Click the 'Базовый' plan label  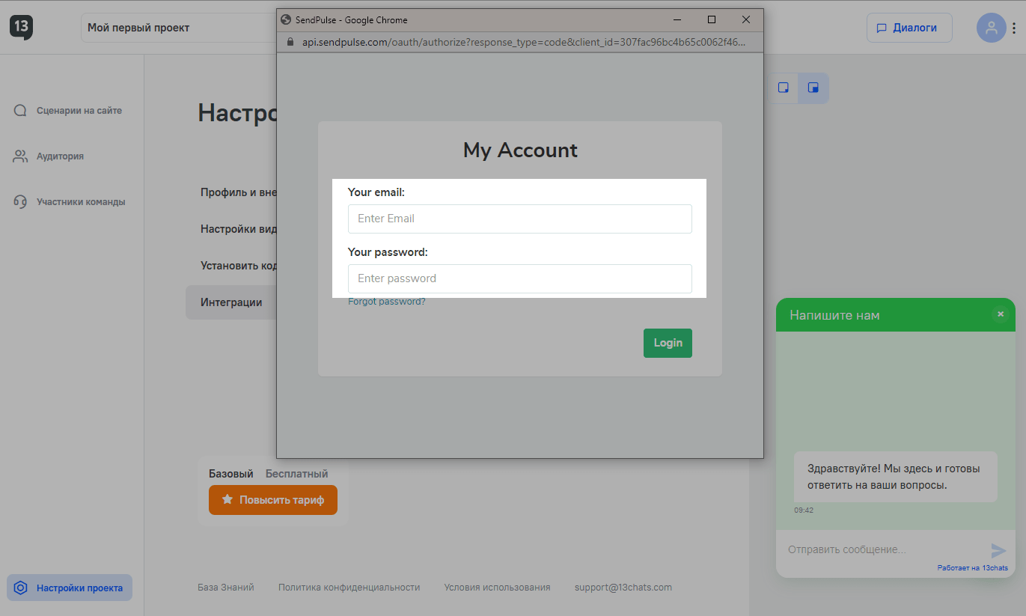pos(231,474)
